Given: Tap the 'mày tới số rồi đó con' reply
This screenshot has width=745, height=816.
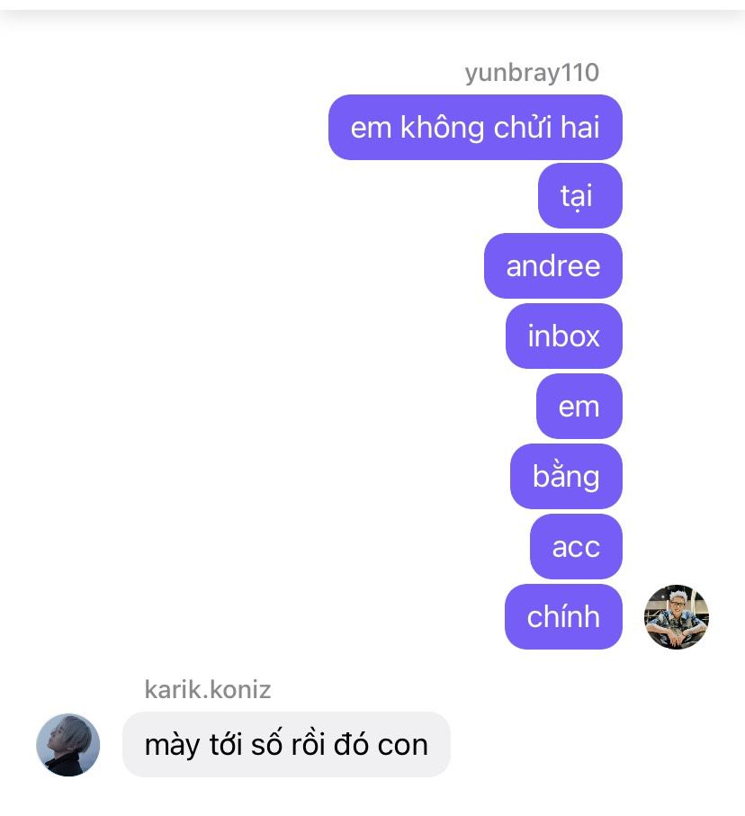Looking at the screenshot, I should 286,745.
